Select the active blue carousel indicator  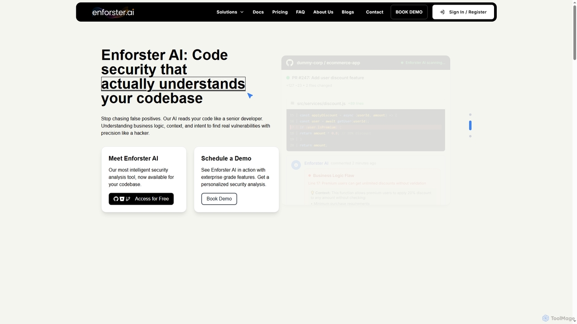tap(470, 125)
